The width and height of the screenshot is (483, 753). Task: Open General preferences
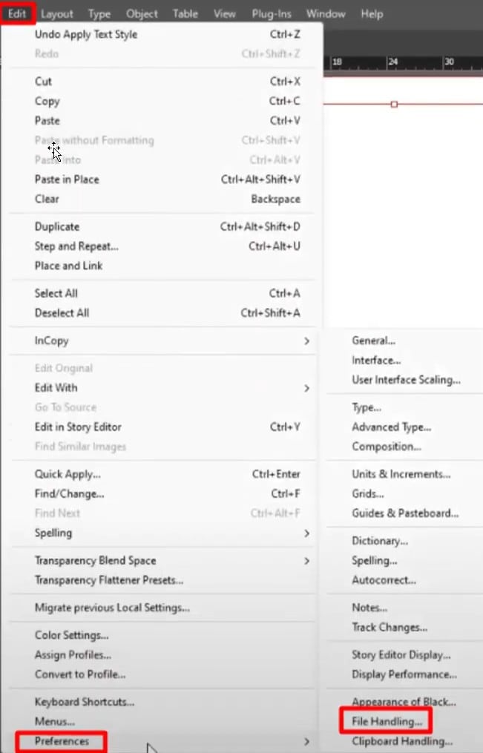[373, 340]
